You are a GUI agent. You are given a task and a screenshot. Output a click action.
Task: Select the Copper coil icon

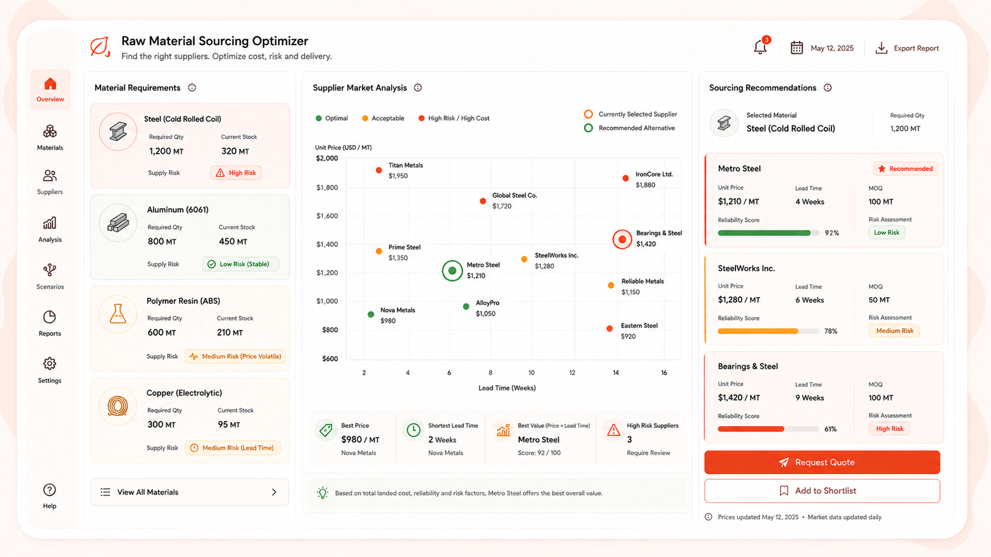click(x=118, y=406)
